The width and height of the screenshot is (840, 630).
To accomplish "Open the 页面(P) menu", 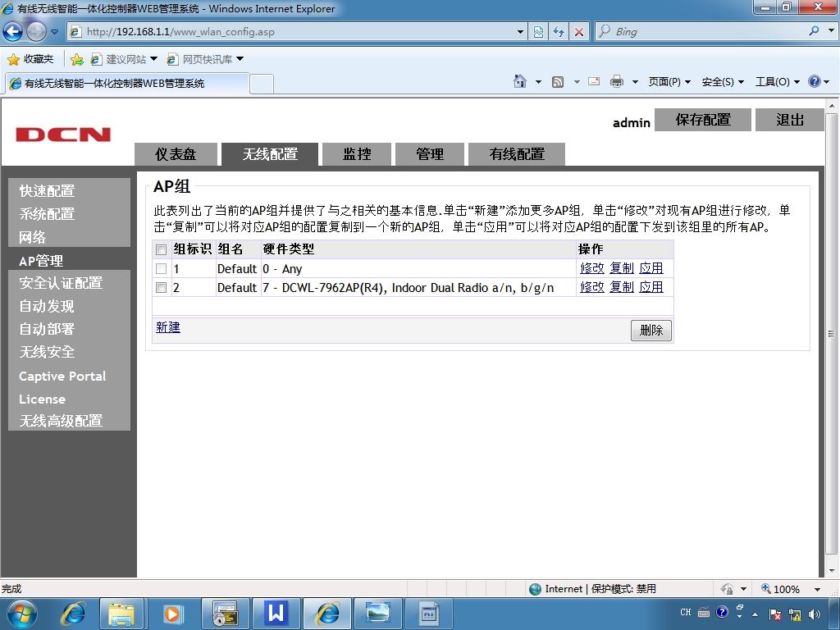I will [669, 82].
